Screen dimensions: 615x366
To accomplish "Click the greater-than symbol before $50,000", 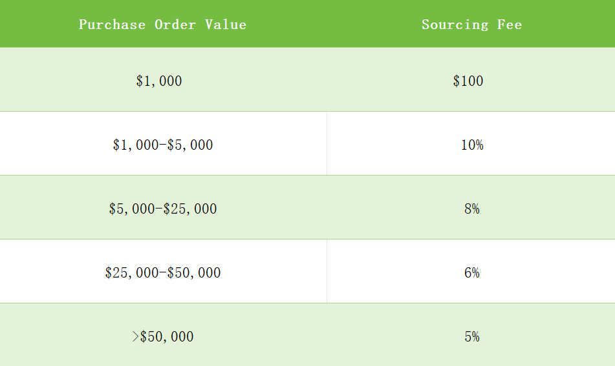I will click(135, 337).
